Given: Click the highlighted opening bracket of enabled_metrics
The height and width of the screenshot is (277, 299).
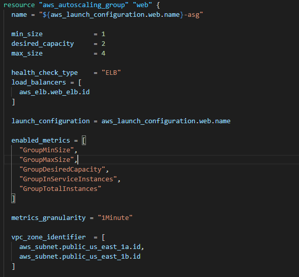Looking at the screenshot, I should 84,141.
